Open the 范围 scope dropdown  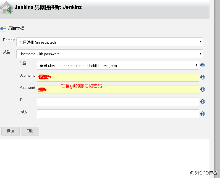pos(118,65)
